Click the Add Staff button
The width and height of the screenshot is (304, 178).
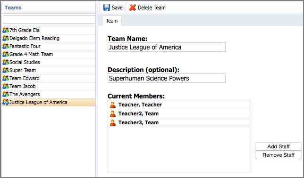tap(279, 146)
